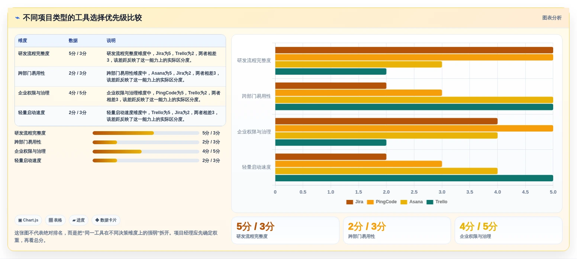This screenshot has height=259, width=577.
Task: Select the 数据卡片 tag chip
Action: [106, 220]
